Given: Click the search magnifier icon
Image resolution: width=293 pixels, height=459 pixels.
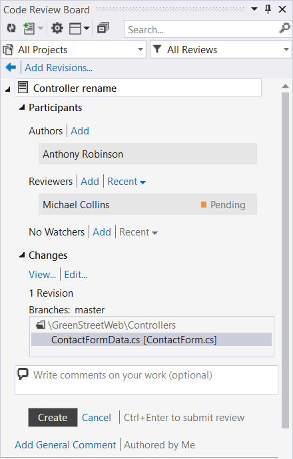Looking at the screenshot, I should coord(284,29).
